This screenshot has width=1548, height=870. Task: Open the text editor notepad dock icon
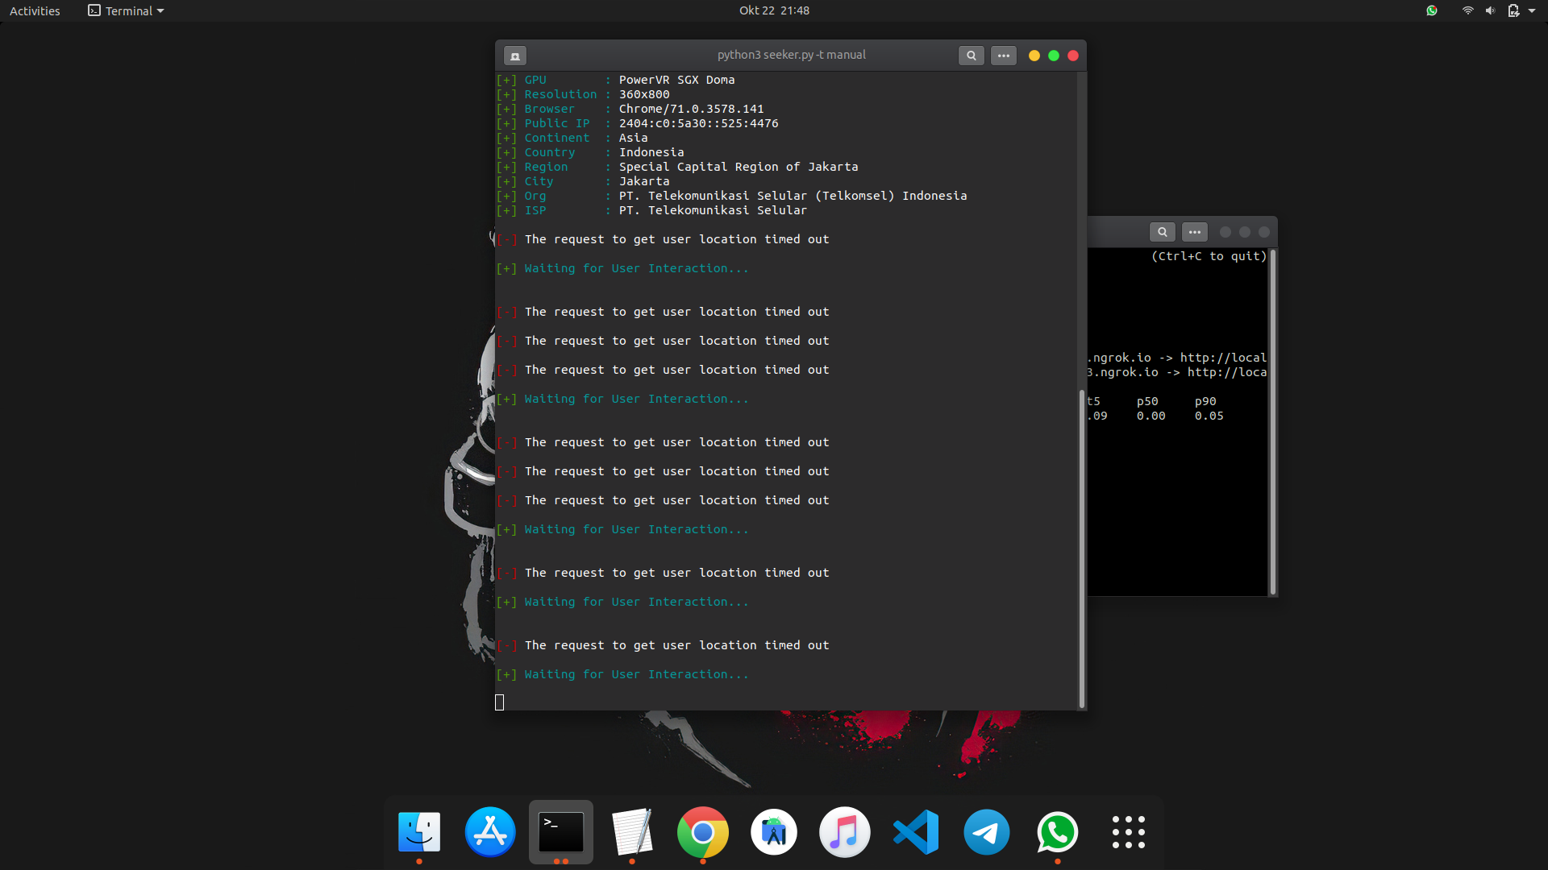click(x=632, y=832)
